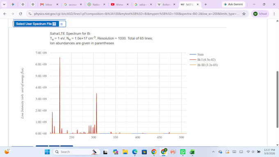Click the tallest Bi I peak in the chart

[x=60, y=95]
